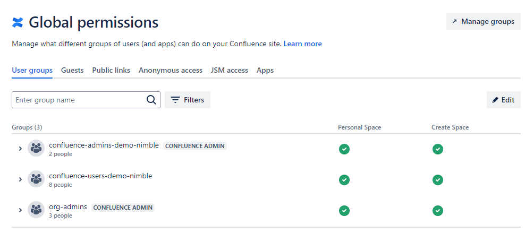Click the '3 people' member count

tap(60, 215)
